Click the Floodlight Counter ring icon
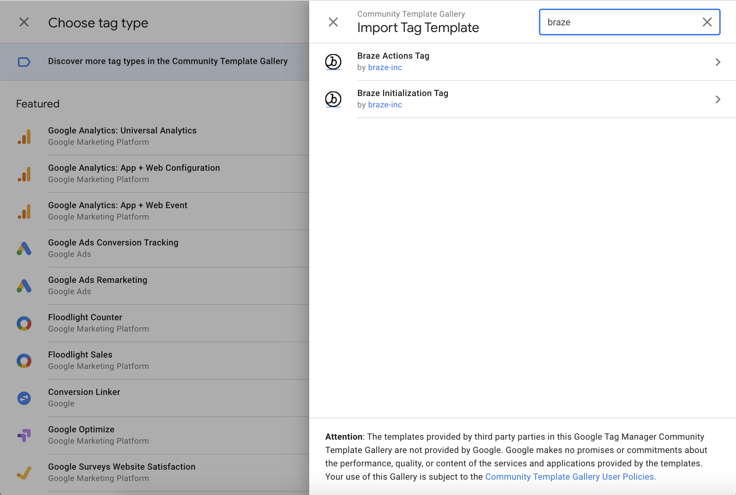Viewport: 736px width, 495px height. coord(24,323)
